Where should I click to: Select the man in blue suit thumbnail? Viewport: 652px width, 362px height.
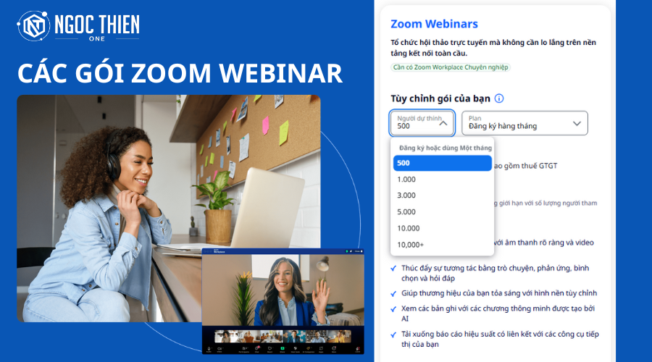click(294, 336)
